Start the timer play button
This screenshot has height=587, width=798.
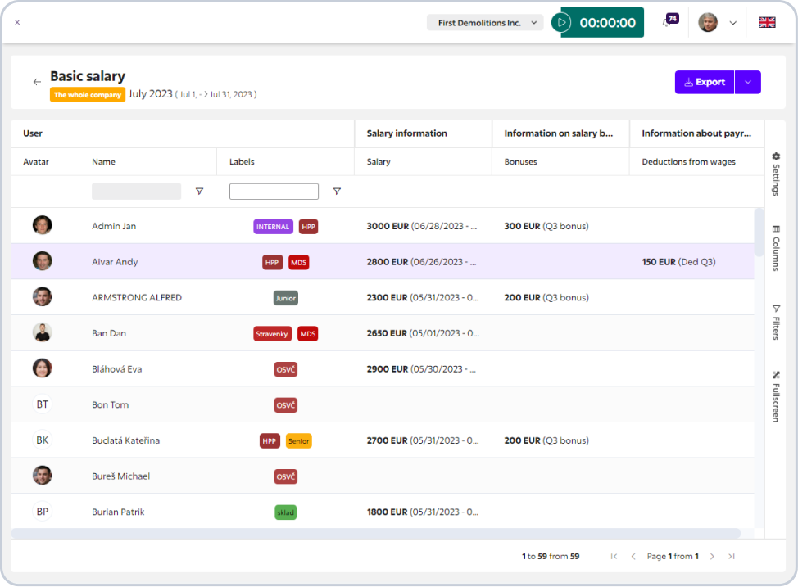pyautogui.click(x=561, y=23)
